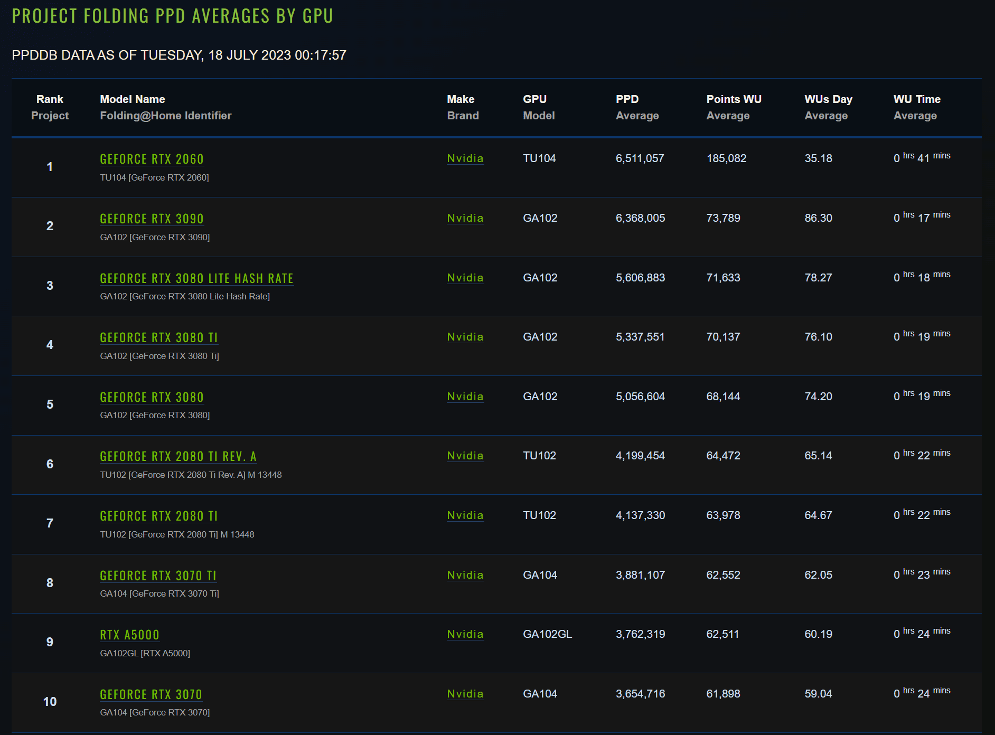This screenshot has width=995, height=735.
Task: Click the WUs Day column header
Action: (828, 99)
